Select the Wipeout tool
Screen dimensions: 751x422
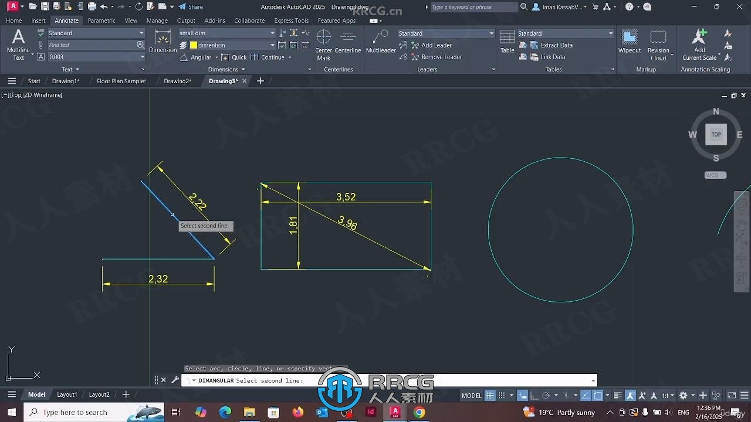(x=630, y=42)
